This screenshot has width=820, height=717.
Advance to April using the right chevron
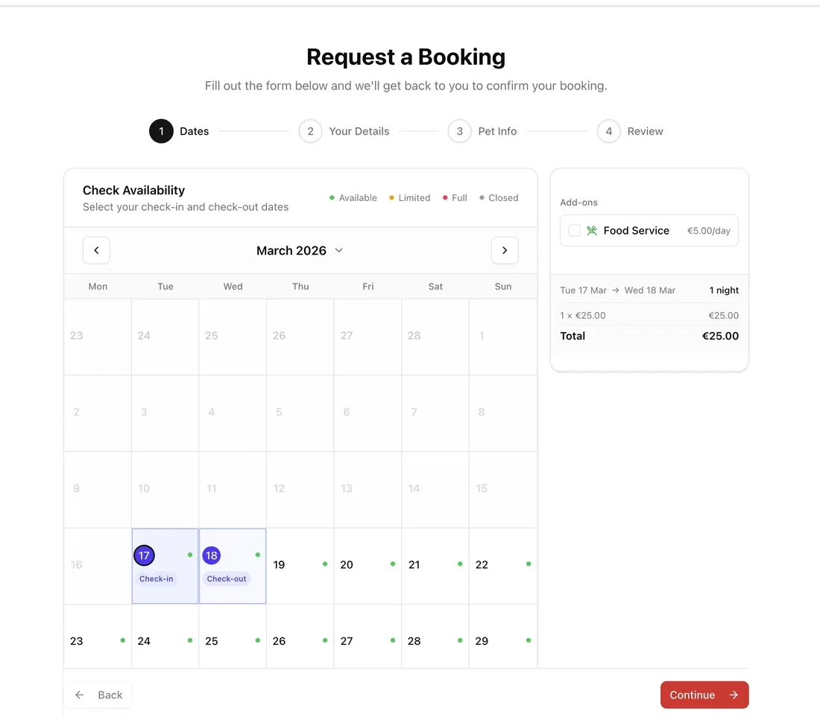[505, 250]
